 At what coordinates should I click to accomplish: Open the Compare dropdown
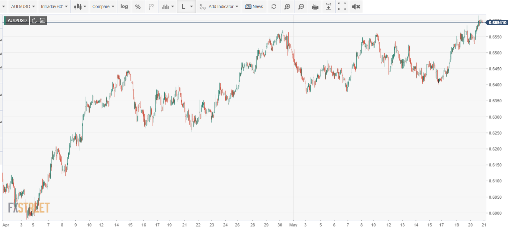[103, 6]
